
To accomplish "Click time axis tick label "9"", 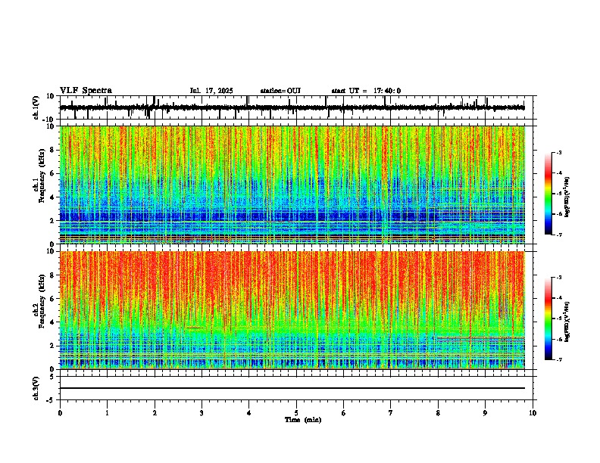I will [485, 413].
